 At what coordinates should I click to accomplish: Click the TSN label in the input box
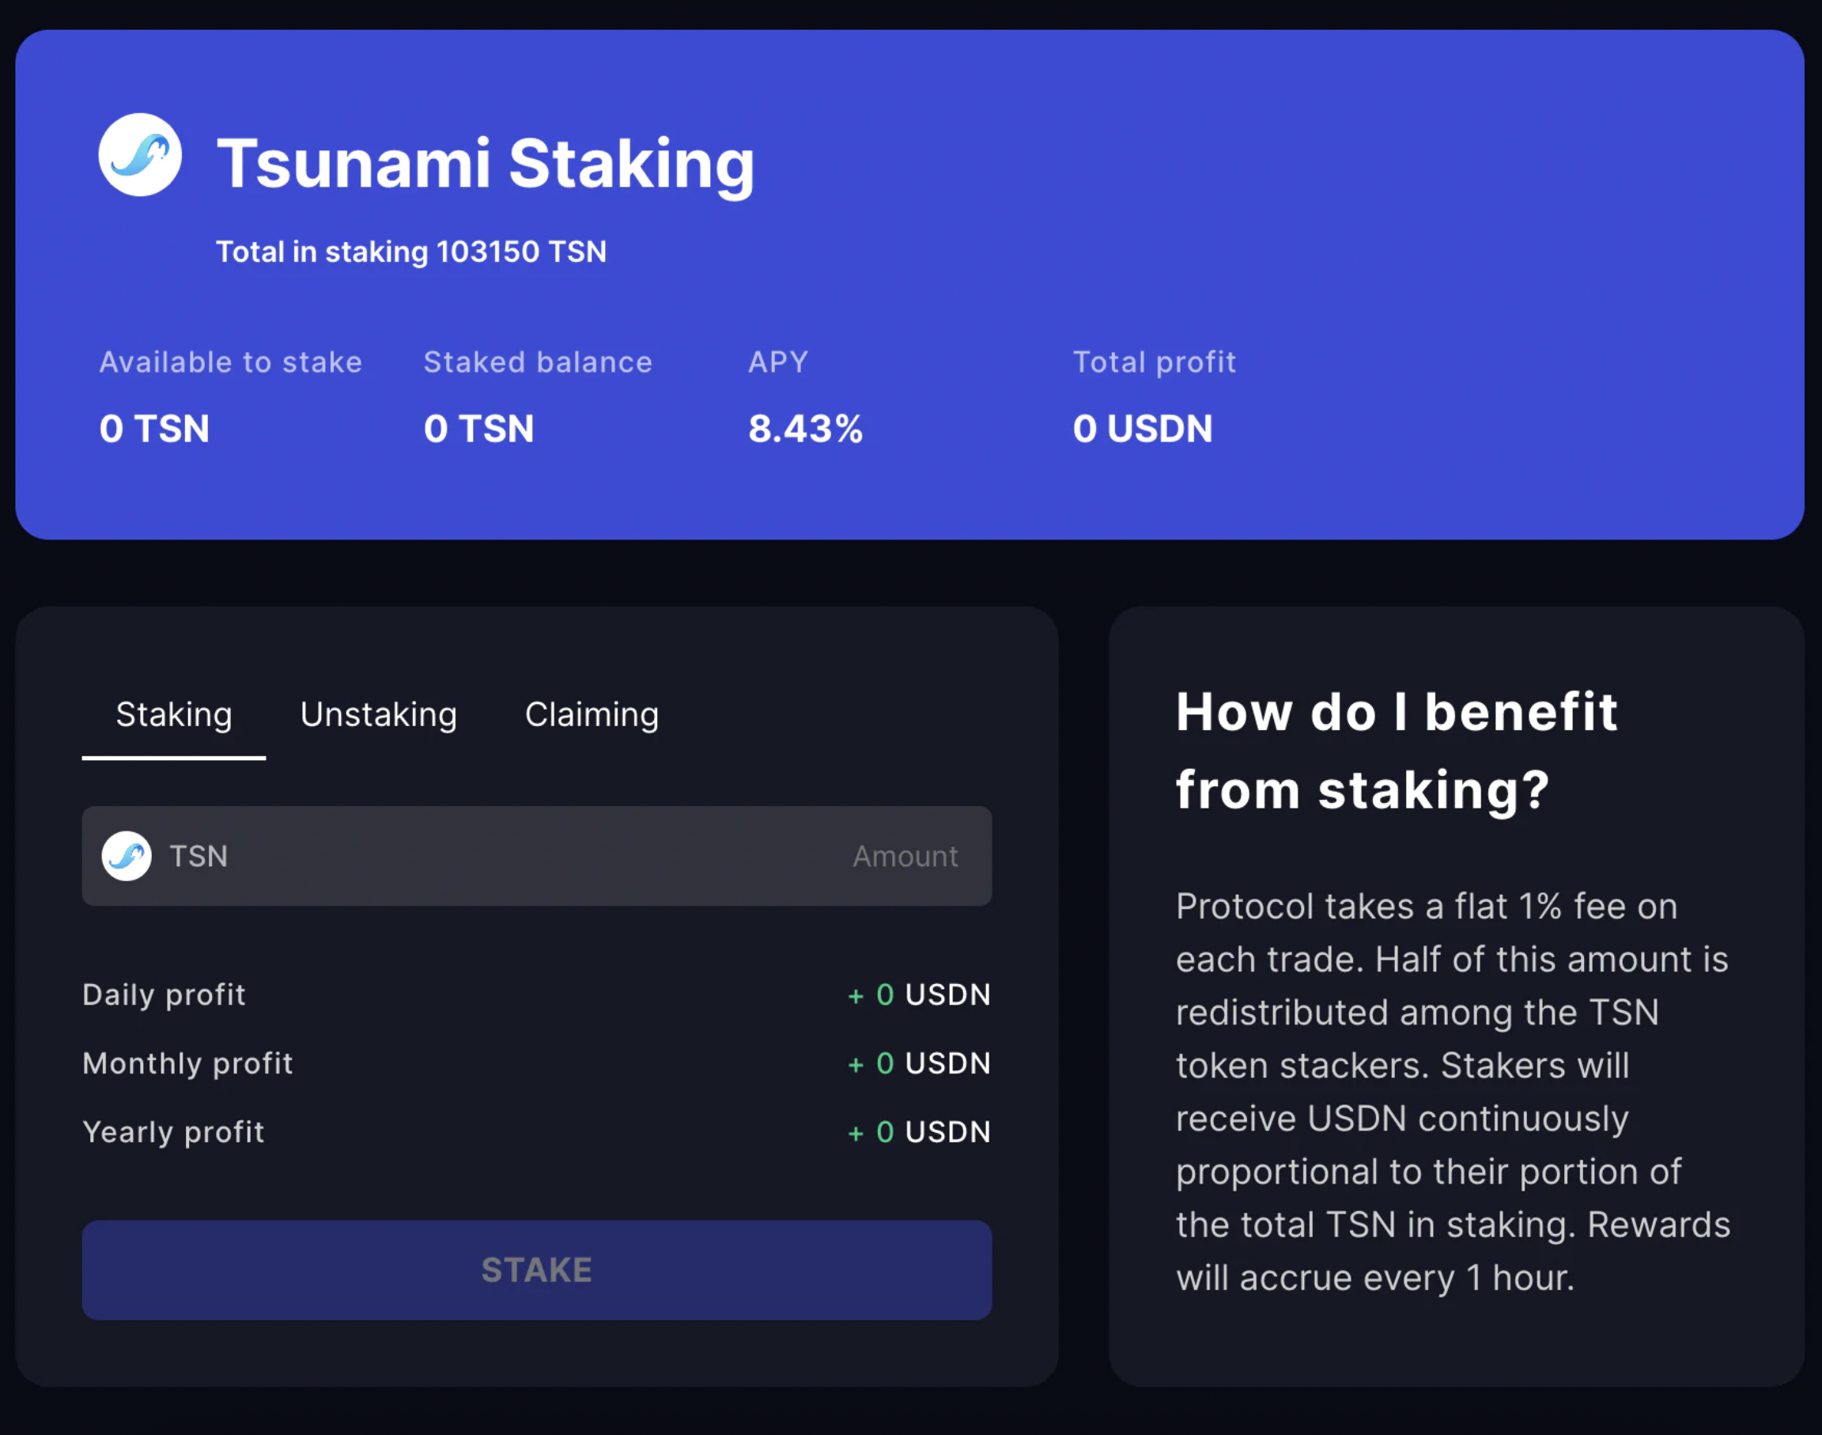click(199, 856)
